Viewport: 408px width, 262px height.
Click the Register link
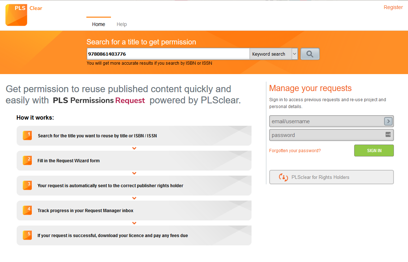[393, 7]
